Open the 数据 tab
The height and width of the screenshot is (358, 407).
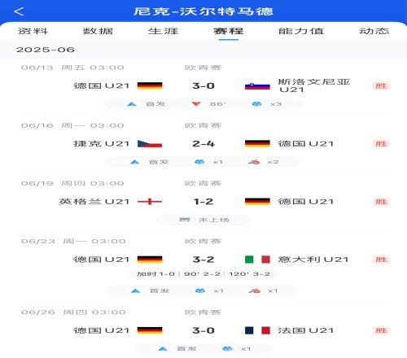pos(98,31)
